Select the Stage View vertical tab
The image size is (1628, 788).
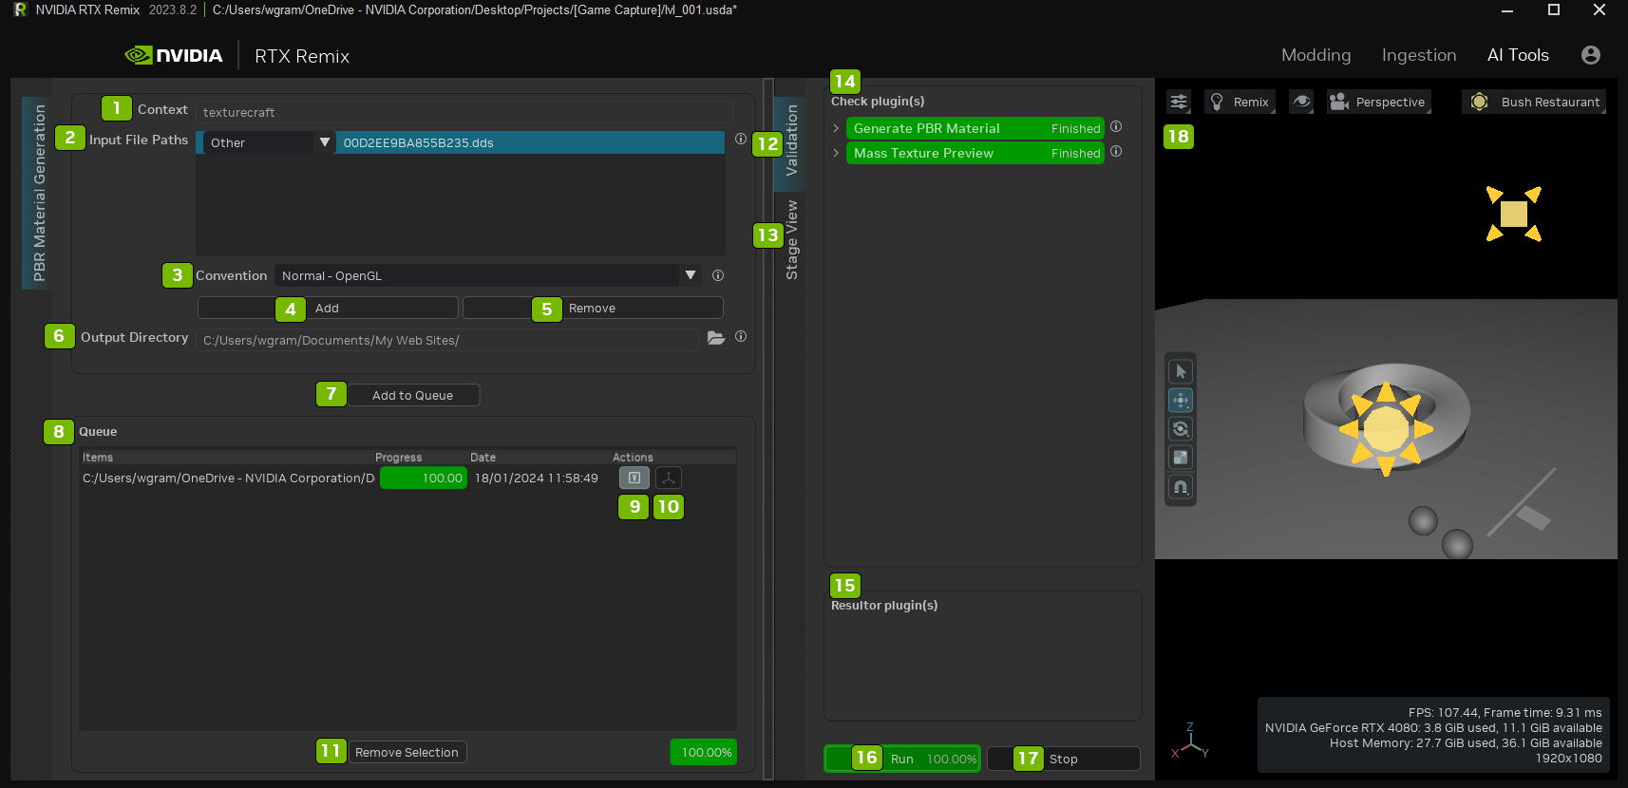tap(790, 239)
